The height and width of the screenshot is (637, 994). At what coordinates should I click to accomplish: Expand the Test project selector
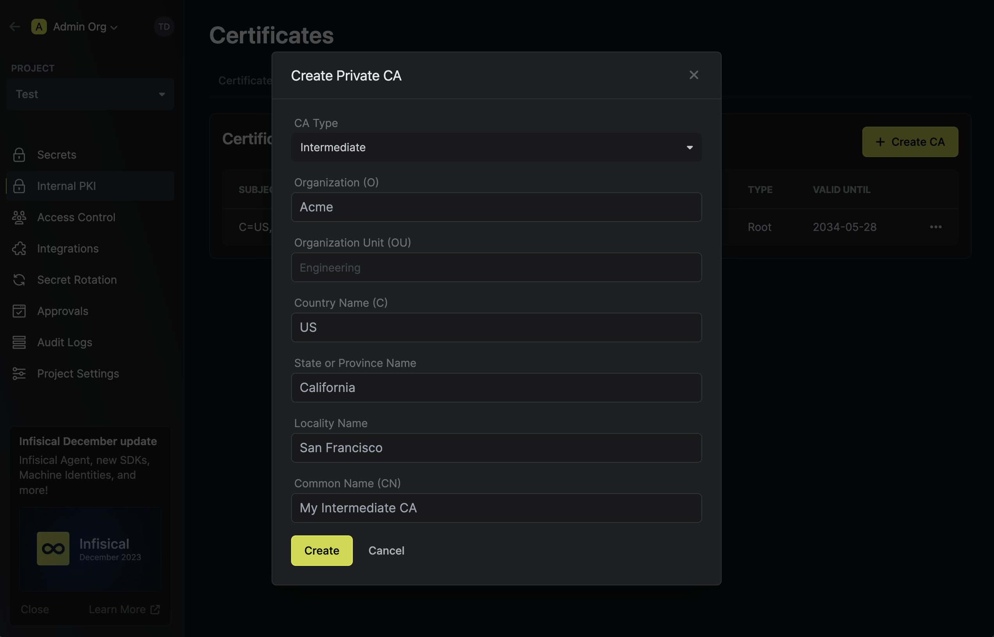[x=90, y=94]
